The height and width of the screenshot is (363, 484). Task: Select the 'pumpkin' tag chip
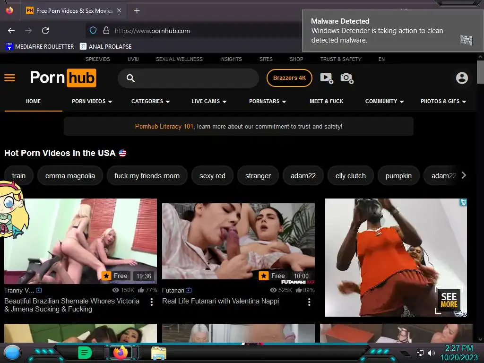[398, 176]
